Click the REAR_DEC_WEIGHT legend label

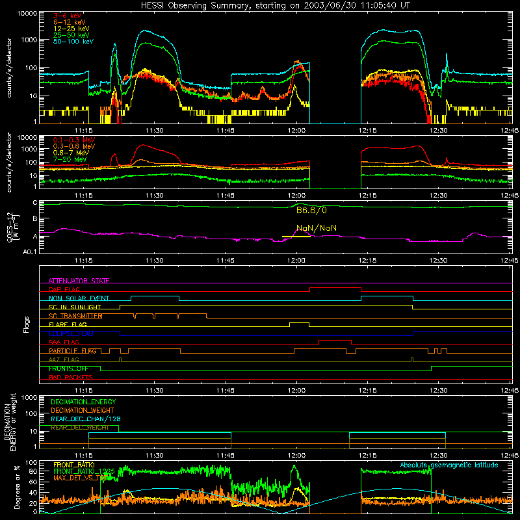point(79,428)
